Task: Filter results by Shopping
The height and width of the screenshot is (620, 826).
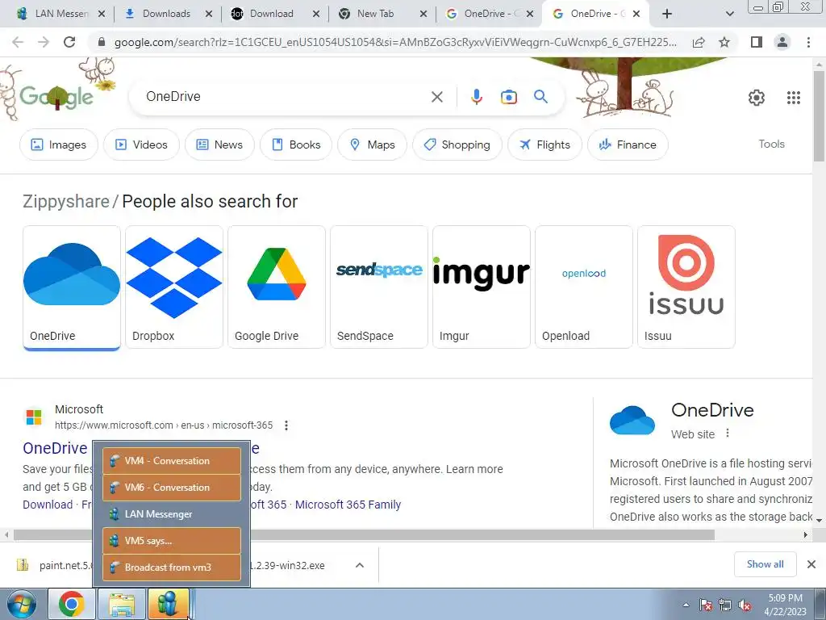Action: coord(457,145)
